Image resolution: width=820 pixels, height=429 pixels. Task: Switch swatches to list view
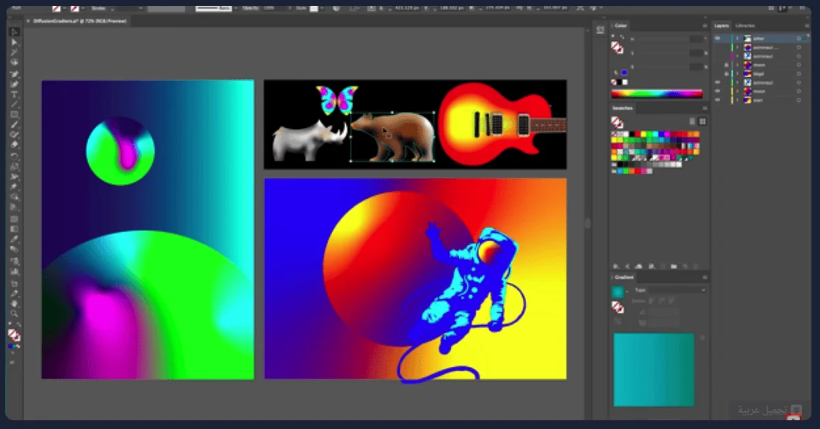(x=691, y=121)
